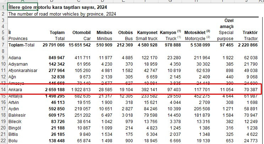
Task: Select Ankara special purpose count 11 054
Action: coord(227,90)
